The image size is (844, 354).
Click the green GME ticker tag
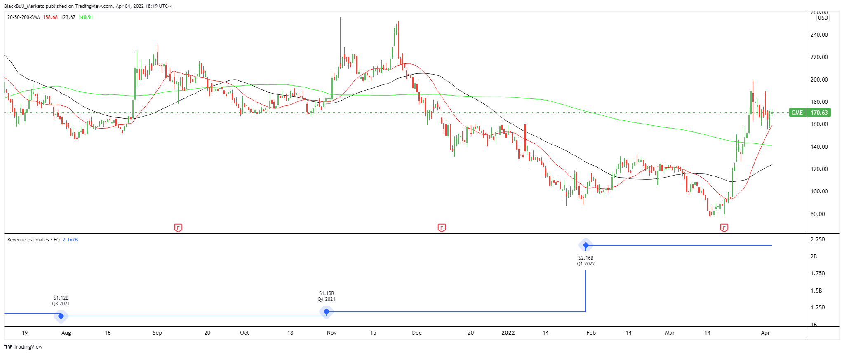tap(797, 113)
